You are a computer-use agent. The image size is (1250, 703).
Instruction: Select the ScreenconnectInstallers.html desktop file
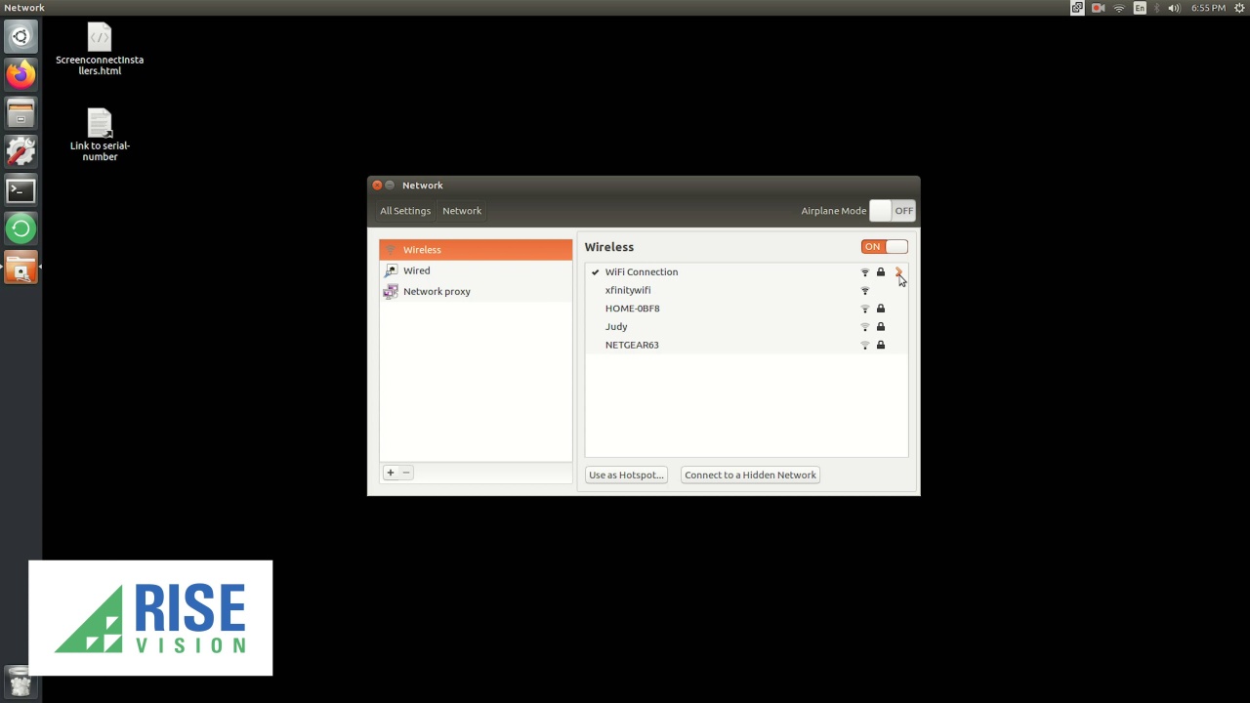click(100, 50)
